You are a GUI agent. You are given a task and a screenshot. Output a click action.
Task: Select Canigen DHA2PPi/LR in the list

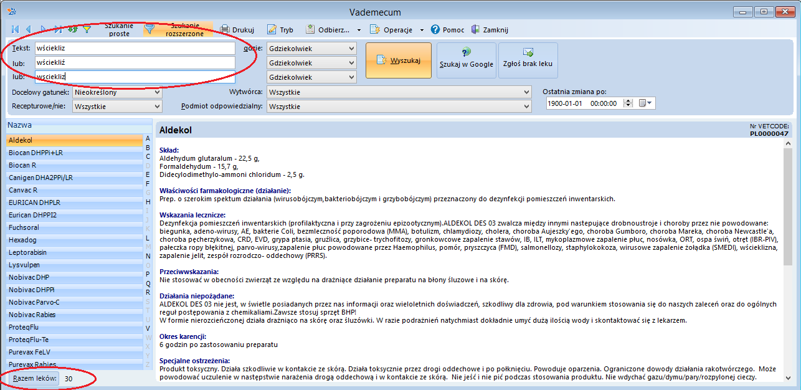tap(75, 178)
